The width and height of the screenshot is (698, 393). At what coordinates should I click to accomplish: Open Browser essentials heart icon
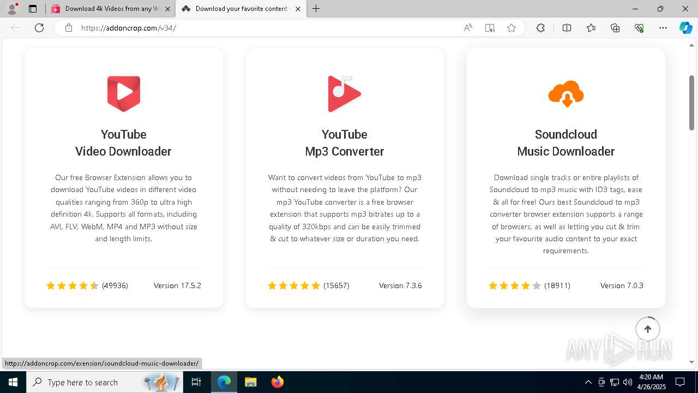639,28
